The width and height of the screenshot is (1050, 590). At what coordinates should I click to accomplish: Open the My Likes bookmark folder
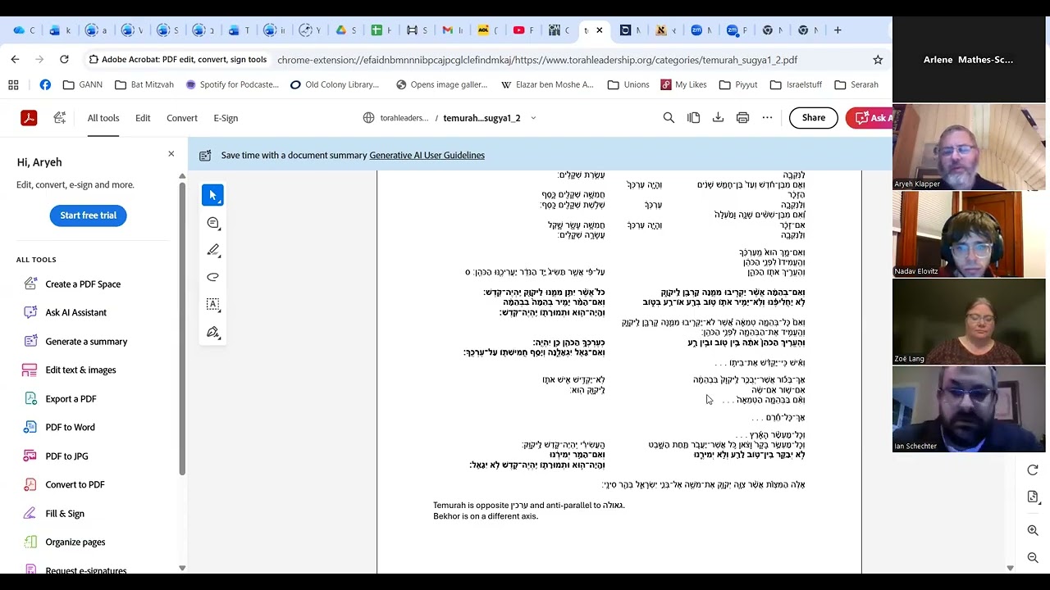point(682,84)
